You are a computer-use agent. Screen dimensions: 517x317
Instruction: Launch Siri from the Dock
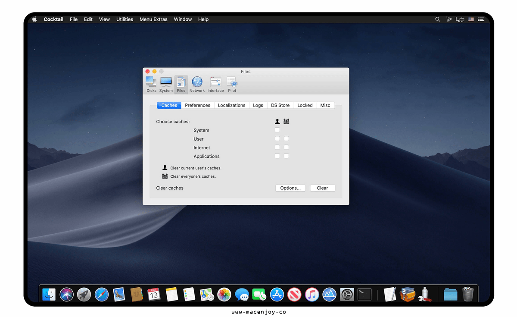coord(66,295)
